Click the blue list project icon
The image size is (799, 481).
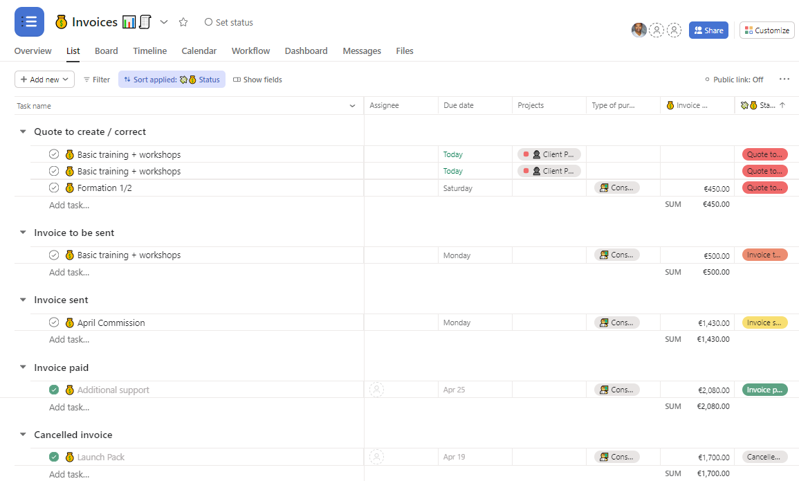point(29,22)
